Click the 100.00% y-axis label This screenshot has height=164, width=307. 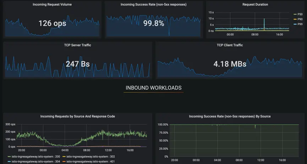[163, 125]
